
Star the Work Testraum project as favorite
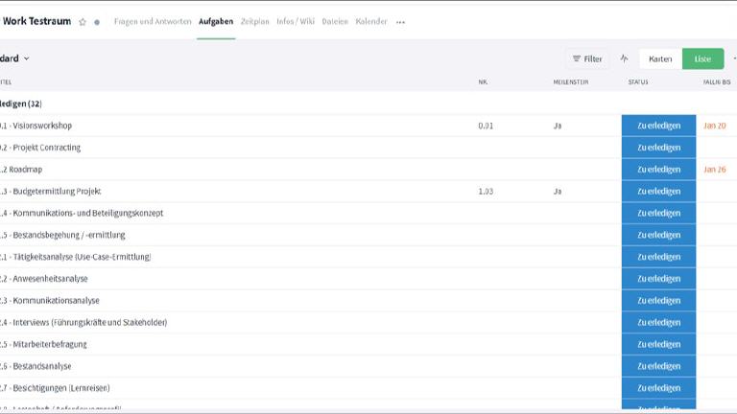click(83, 22)
